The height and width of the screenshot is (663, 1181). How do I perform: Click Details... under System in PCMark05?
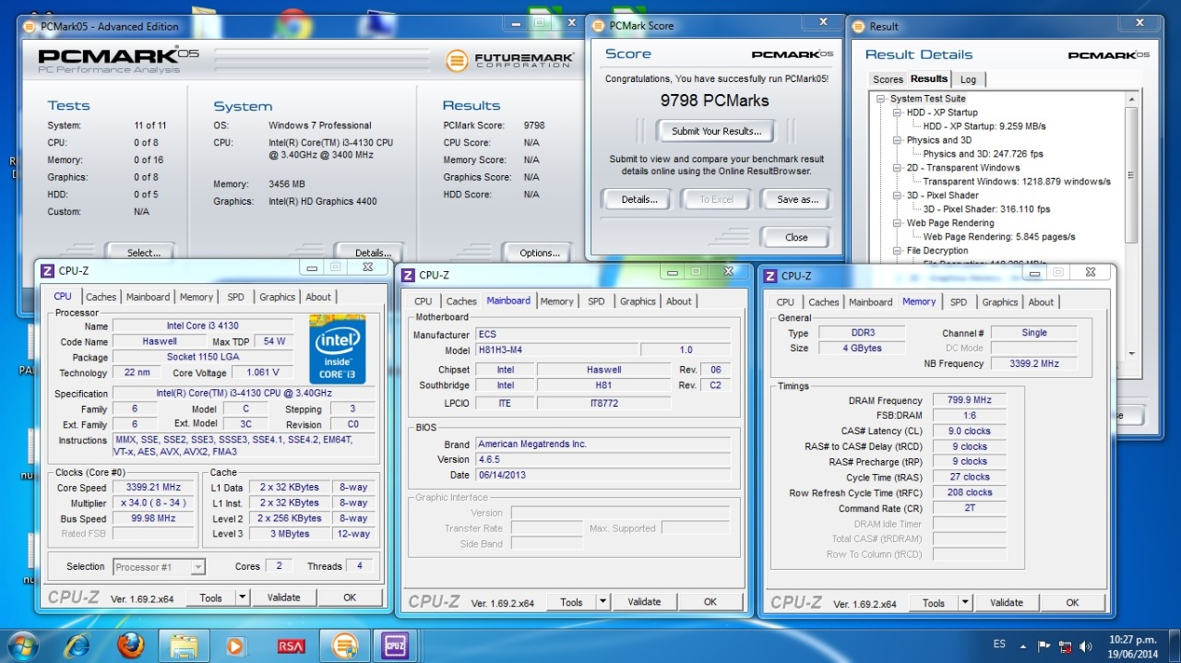[x=374, y=252]
